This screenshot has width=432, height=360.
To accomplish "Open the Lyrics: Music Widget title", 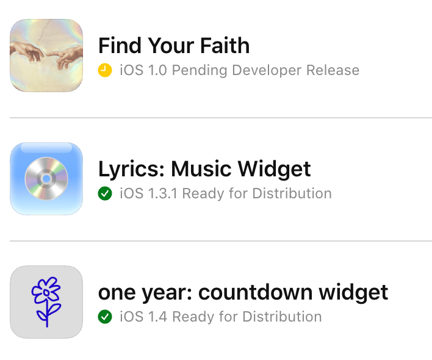I will 204,169.
